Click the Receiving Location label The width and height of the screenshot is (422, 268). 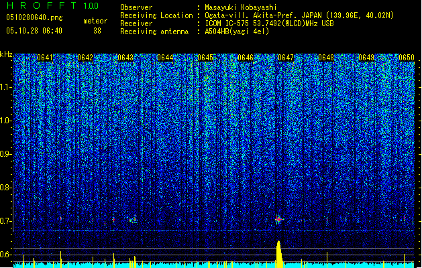pos(156,15)
